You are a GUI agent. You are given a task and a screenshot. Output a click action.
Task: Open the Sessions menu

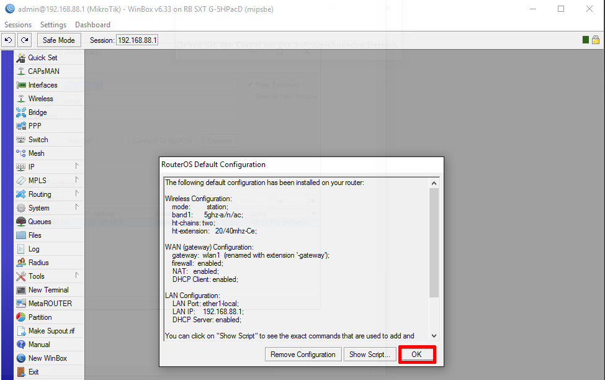click(x=18, y=25)
